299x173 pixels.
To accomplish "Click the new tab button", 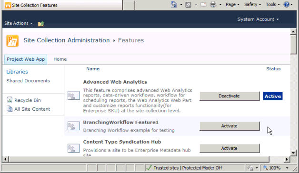I will tap(129, 5).
